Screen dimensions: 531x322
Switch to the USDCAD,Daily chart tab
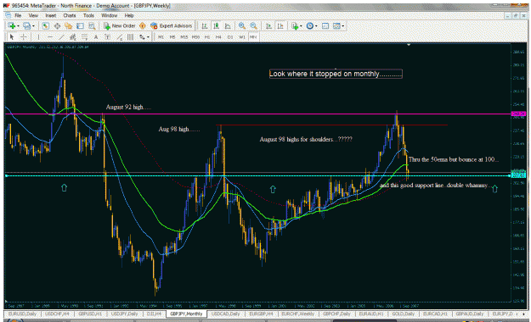(x=225, y=314)
